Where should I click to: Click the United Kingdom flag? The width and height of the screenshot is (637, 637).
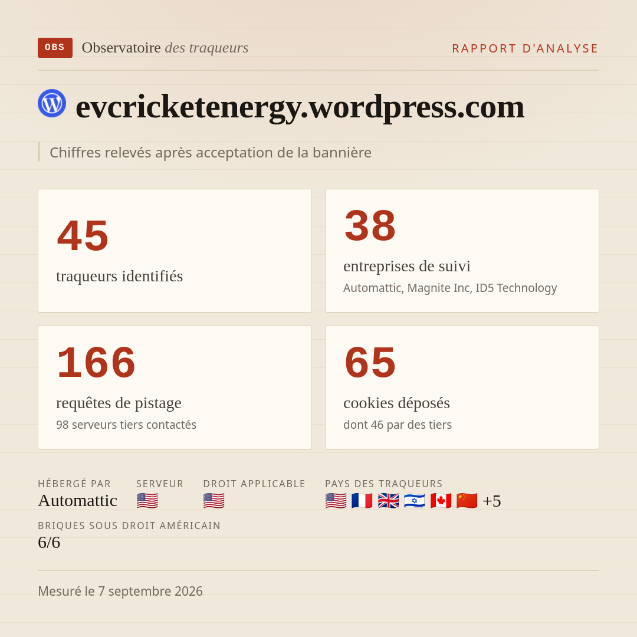[388, 501]
